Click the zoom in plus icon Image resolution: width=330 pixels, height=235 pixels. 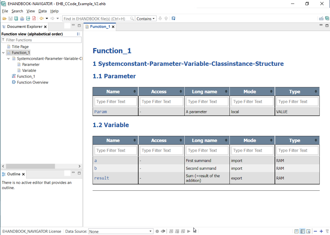pyautogui.click(x=321, y=231)
